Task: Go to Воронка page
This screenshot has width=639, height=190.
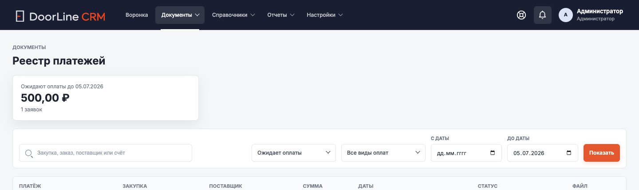Action: pyautogui.click(x=137, y=15)
